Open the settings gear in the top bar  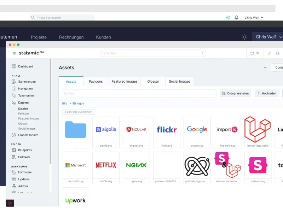(x=278, y=53)
